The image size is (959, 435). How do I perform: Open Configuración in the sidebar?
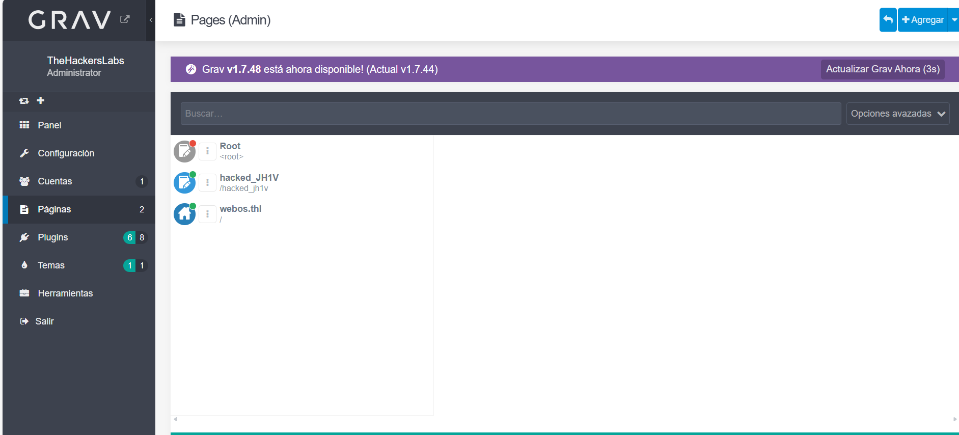coord(79,153)
